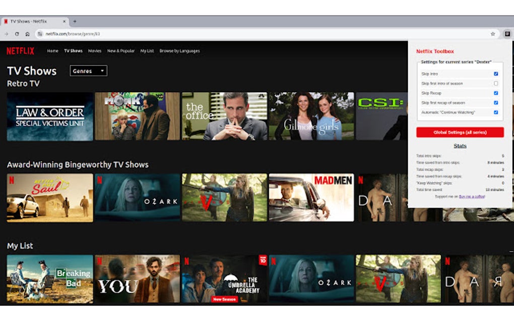This screenshot has width=514, height=321.
Task: Open The Office thumbnail
Action: click(225, 117)
